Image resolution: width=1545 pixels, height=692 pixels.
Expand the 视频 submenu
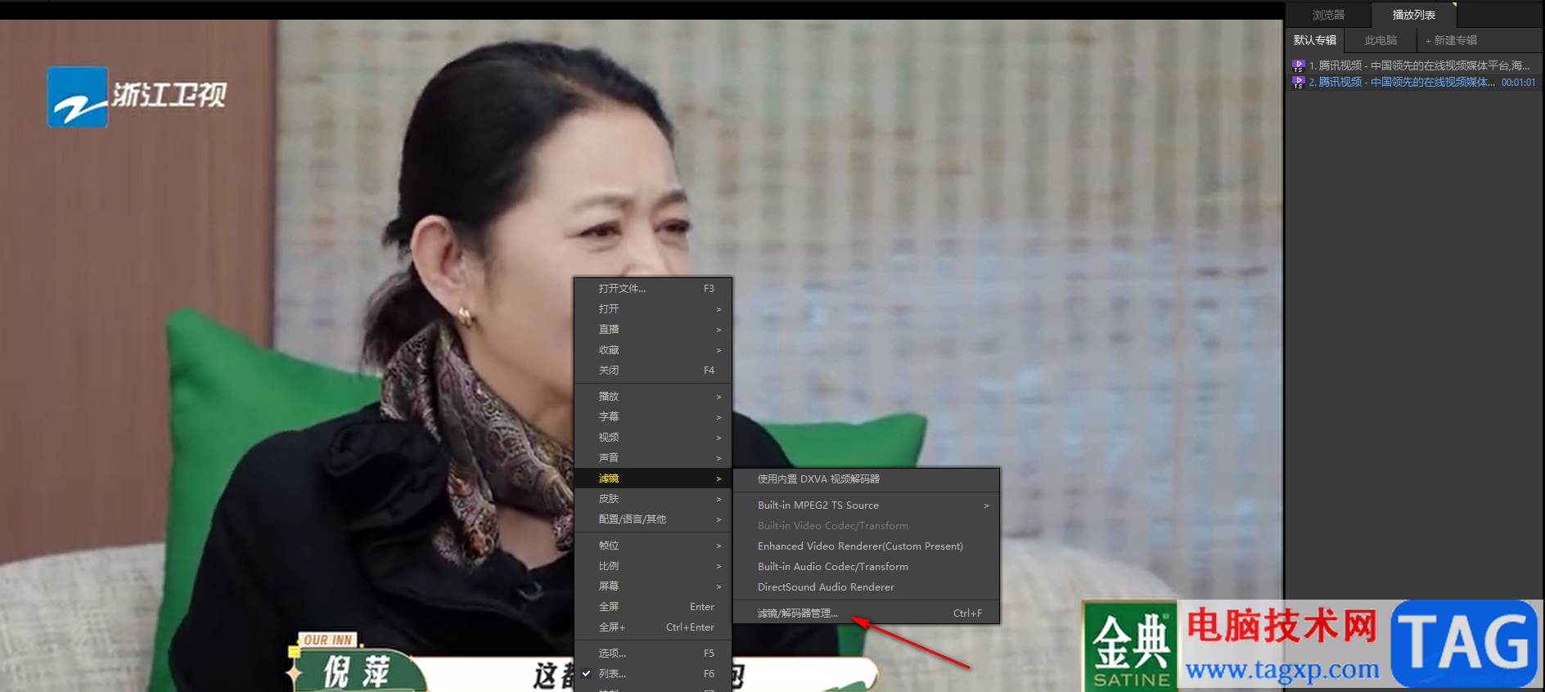(x=652, y=438)
